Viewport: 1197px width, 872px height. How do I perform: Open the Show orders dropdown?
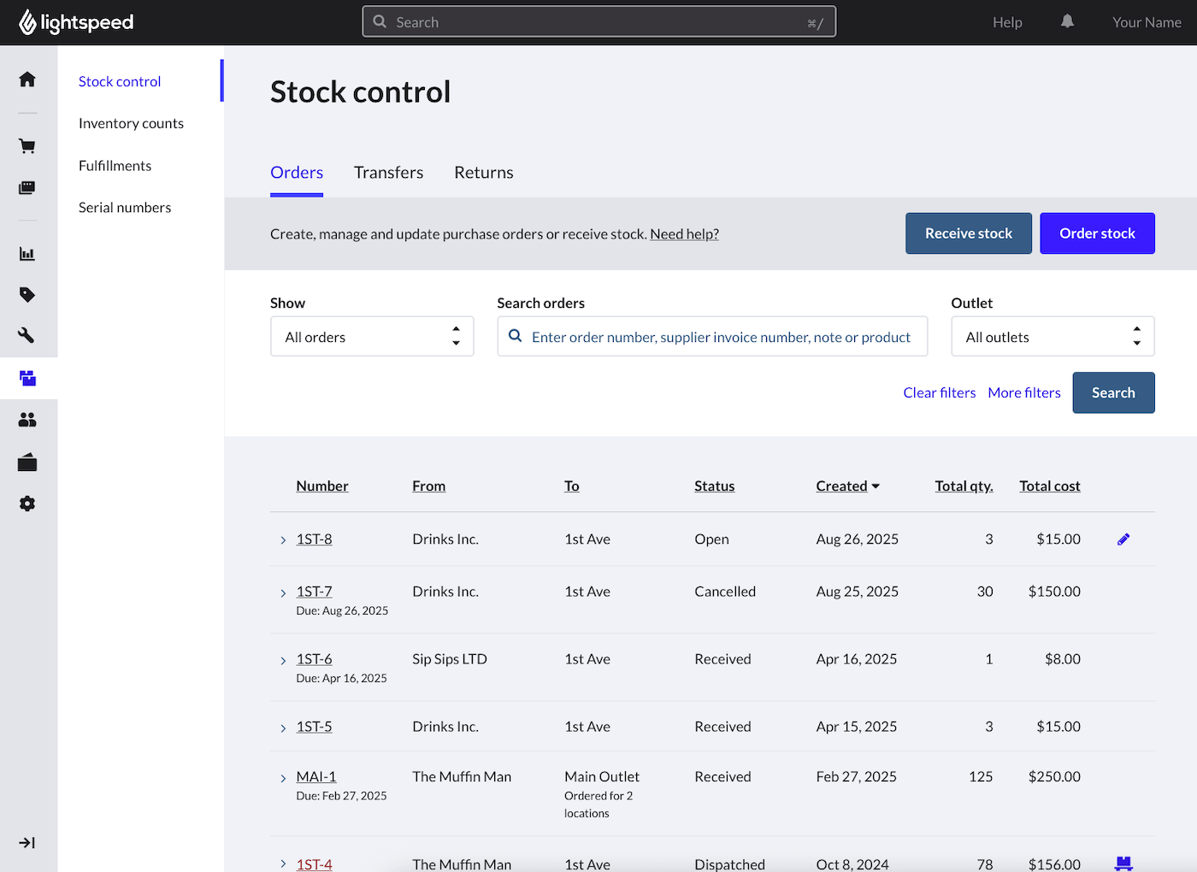(x=372, y=337)
